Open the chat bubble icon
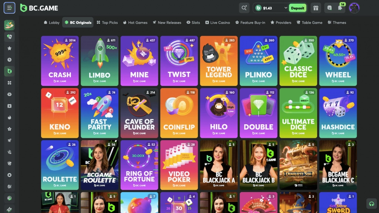The image size is (379, 213). tap(329, 8)
